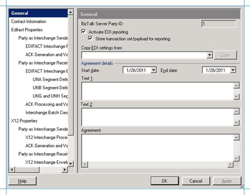Click Agreement box scroll left arrow

[x=85, y=164]
